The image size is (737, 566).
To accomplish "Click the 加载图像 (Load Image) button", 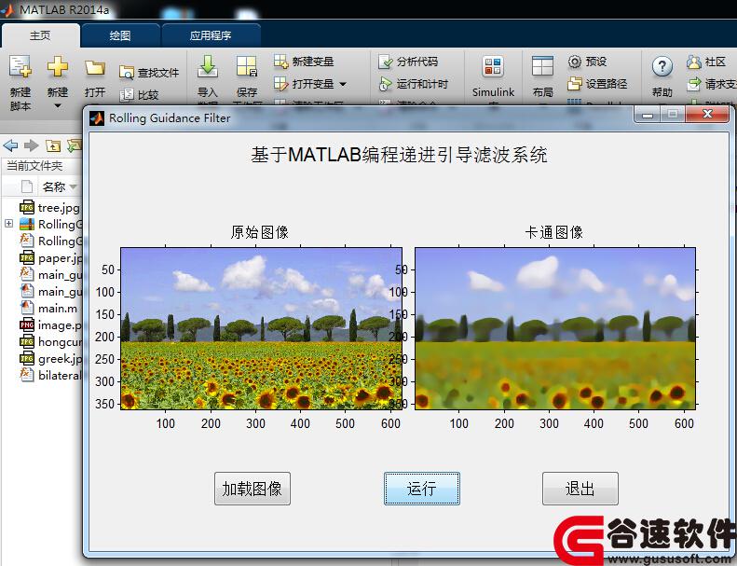I will click(x=252, y=489).
